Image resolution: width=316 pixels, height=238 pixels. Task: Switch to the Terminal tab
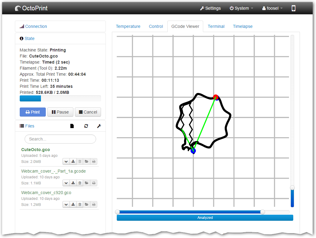point(216,26)
